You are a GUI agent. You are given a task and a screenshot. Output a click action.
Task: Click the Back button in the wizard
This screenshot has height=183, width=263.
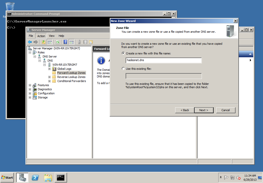(185, 110)
